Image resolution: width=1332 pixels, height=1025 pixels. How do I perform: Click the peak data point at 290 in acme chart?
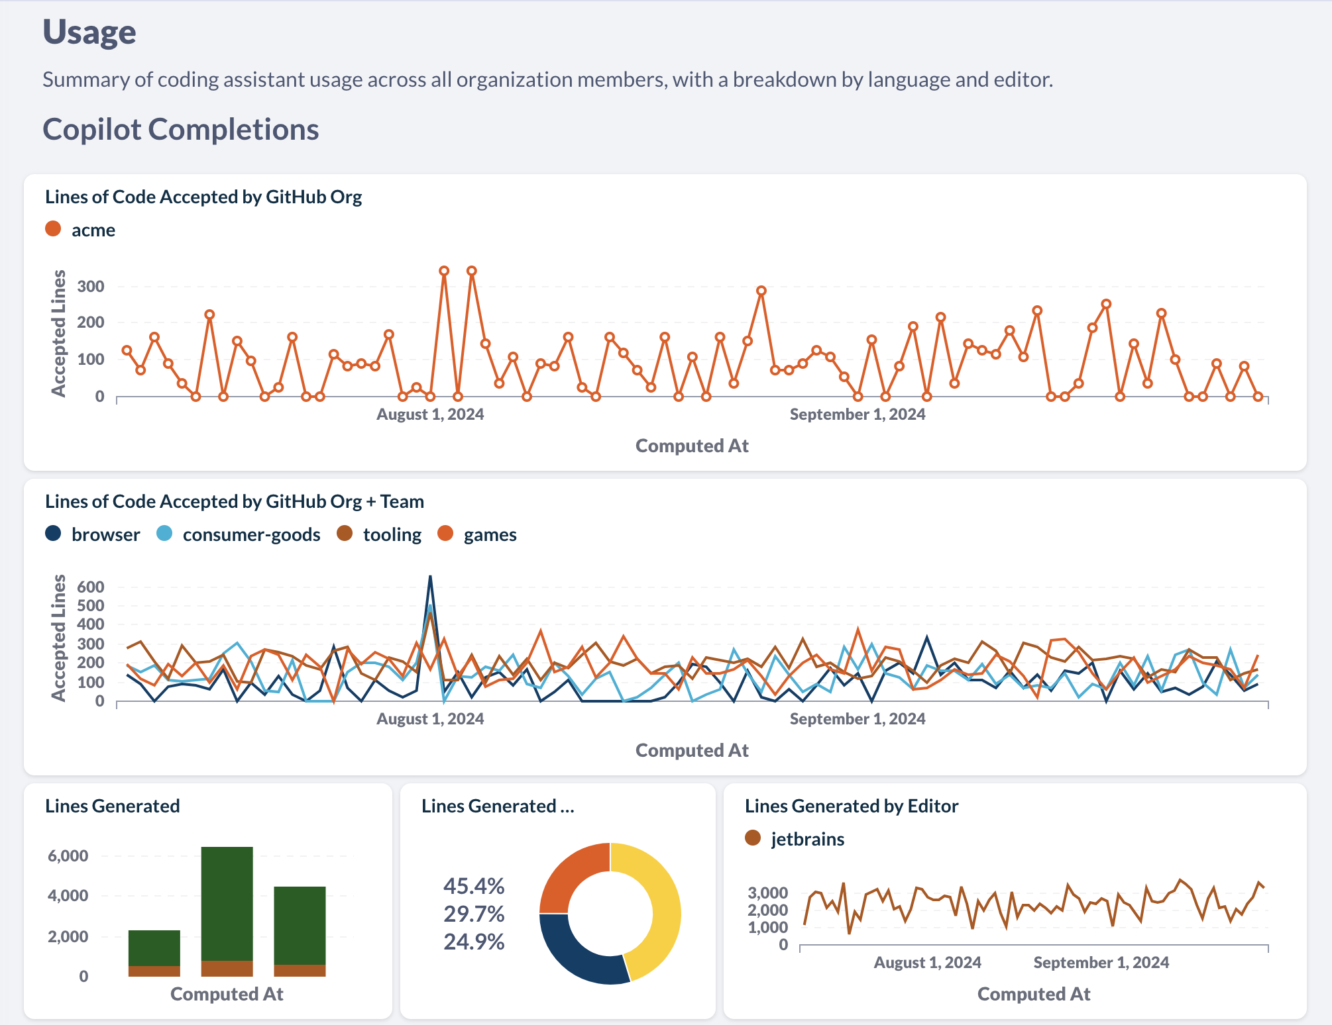(x=761, y=291)
